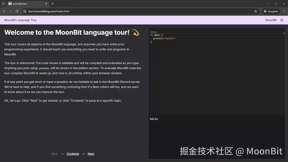Viewport: 288px width, 162px height.
Task: Focus the address bar URL field
Action: [x=140, y=11]
